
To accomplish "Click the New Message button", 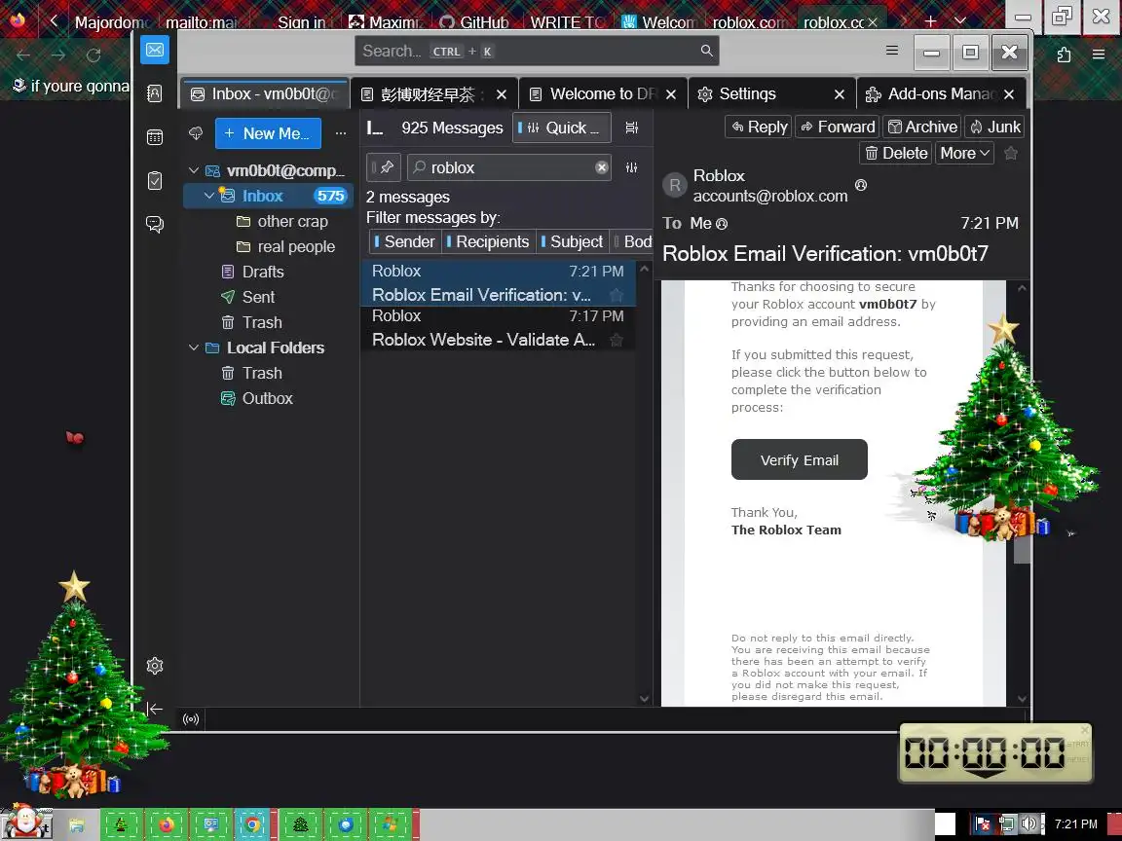I will [268, 133].
